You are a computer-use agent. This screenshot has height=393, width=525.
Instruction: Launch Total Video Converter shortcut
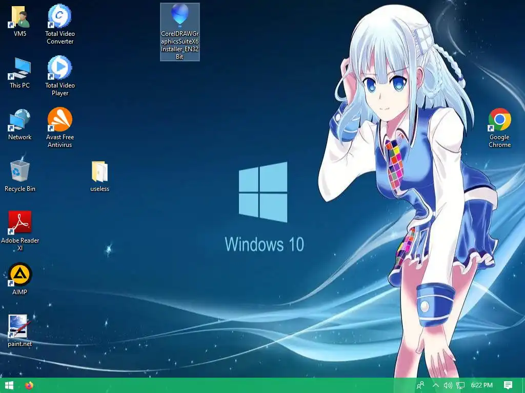click(x=60, y=25)
